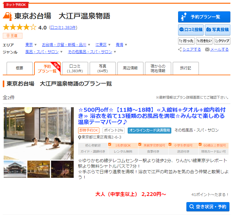
Task: Click the クリップ clip button
Action: point(222,41)
